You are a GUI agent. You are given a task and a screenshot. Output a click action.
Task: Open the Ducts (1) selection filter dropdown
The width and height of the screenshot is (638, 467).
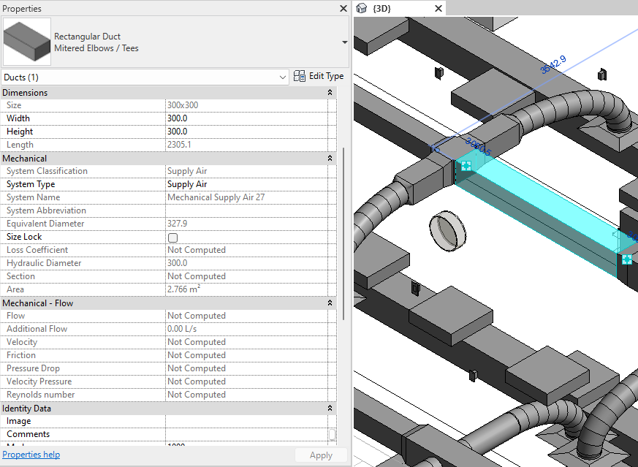280,77
